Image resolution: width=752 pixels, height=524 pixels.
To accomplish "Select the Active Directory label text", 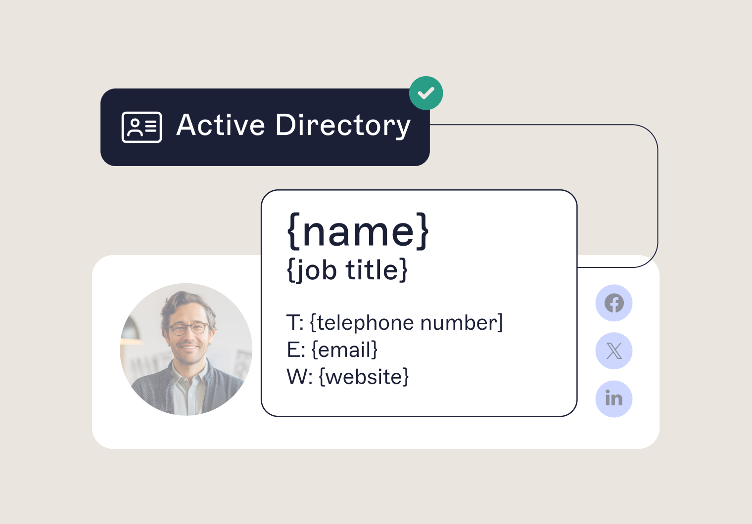I will pos(293,125).
